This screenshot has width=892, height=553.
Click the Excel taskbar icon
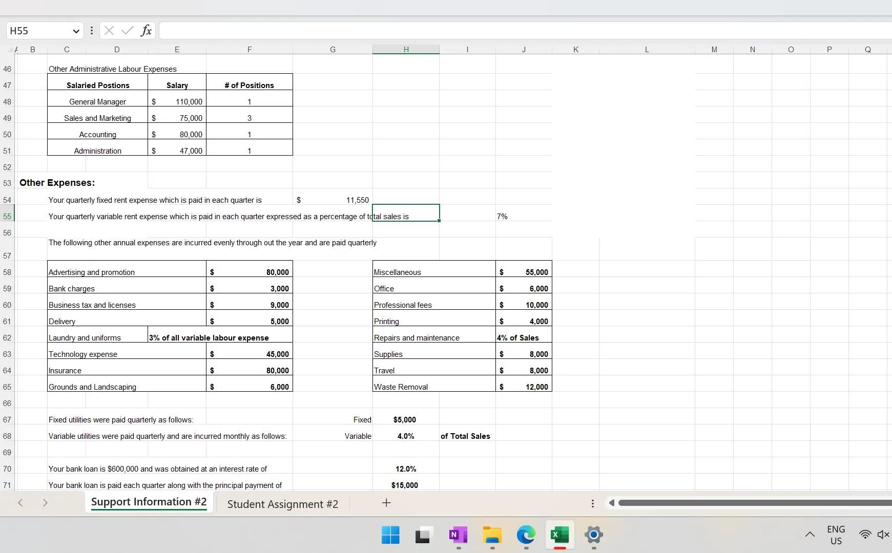pos(559,535)
